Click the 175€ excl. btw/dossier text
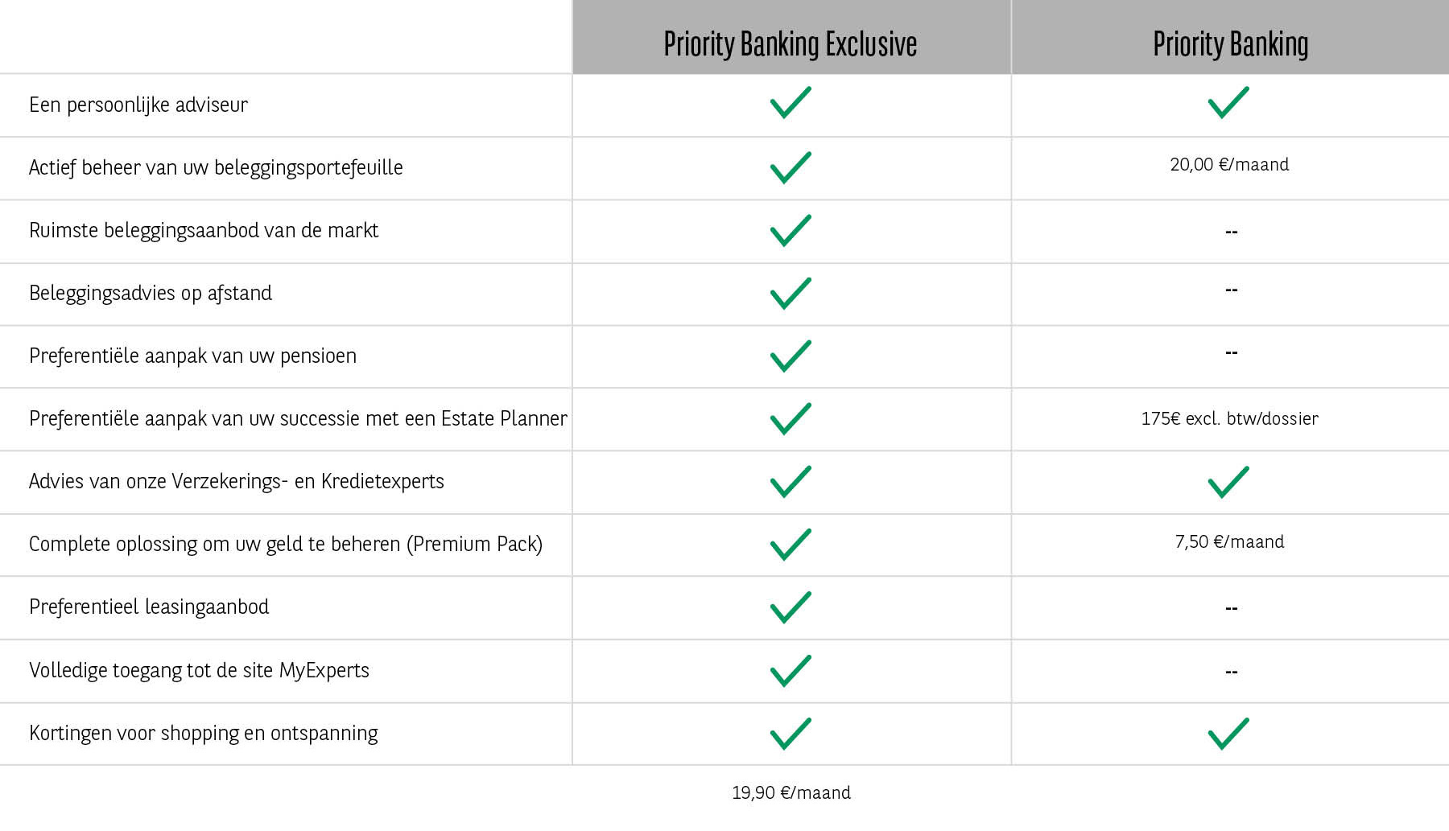Image resolution: width=1449 pixels, height=831 pixels. (x=1229, y=418)
